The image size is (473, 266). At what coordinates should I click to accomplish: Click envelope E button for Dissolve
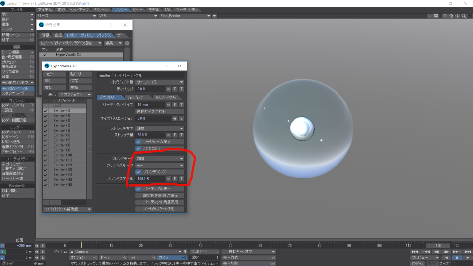[175, 89]
